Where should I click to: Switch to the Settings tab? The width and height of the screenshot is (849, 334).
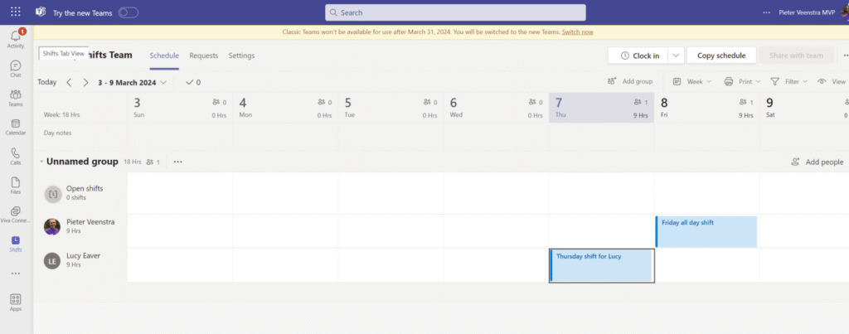click(241, 56)
